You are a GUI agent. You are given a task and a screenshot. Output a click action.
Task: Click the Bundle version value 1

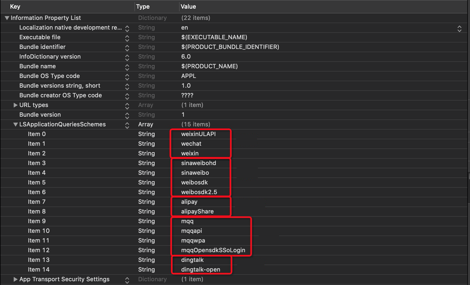click(183, 115)
